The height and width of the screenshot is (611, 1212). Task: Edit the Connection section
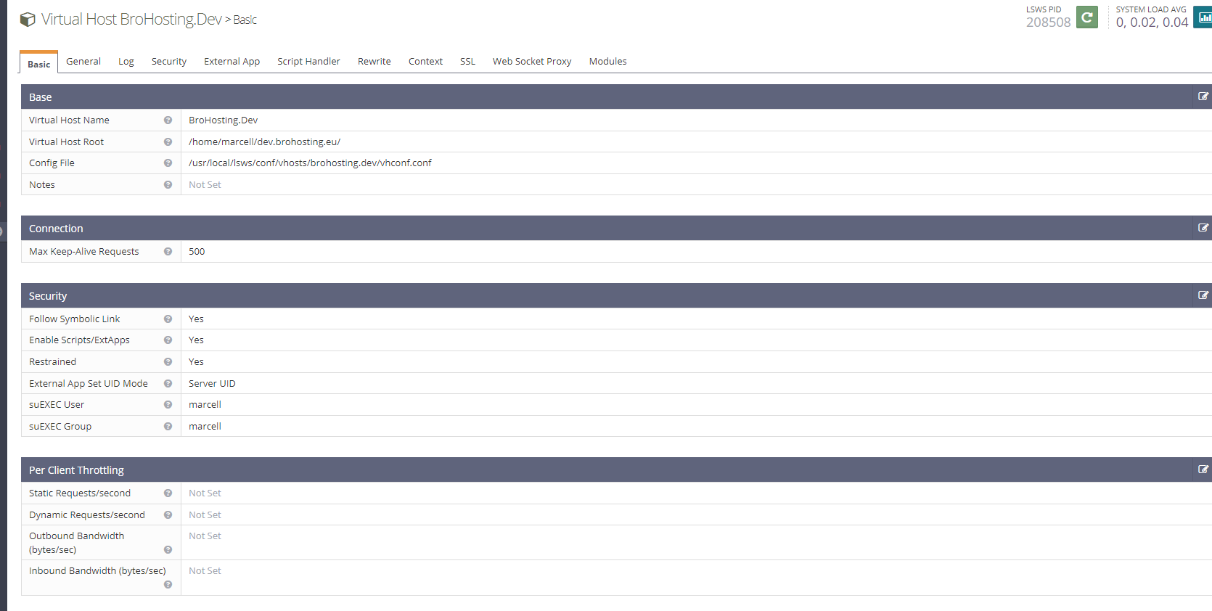pyautogui.click(x=1203, y=228)
